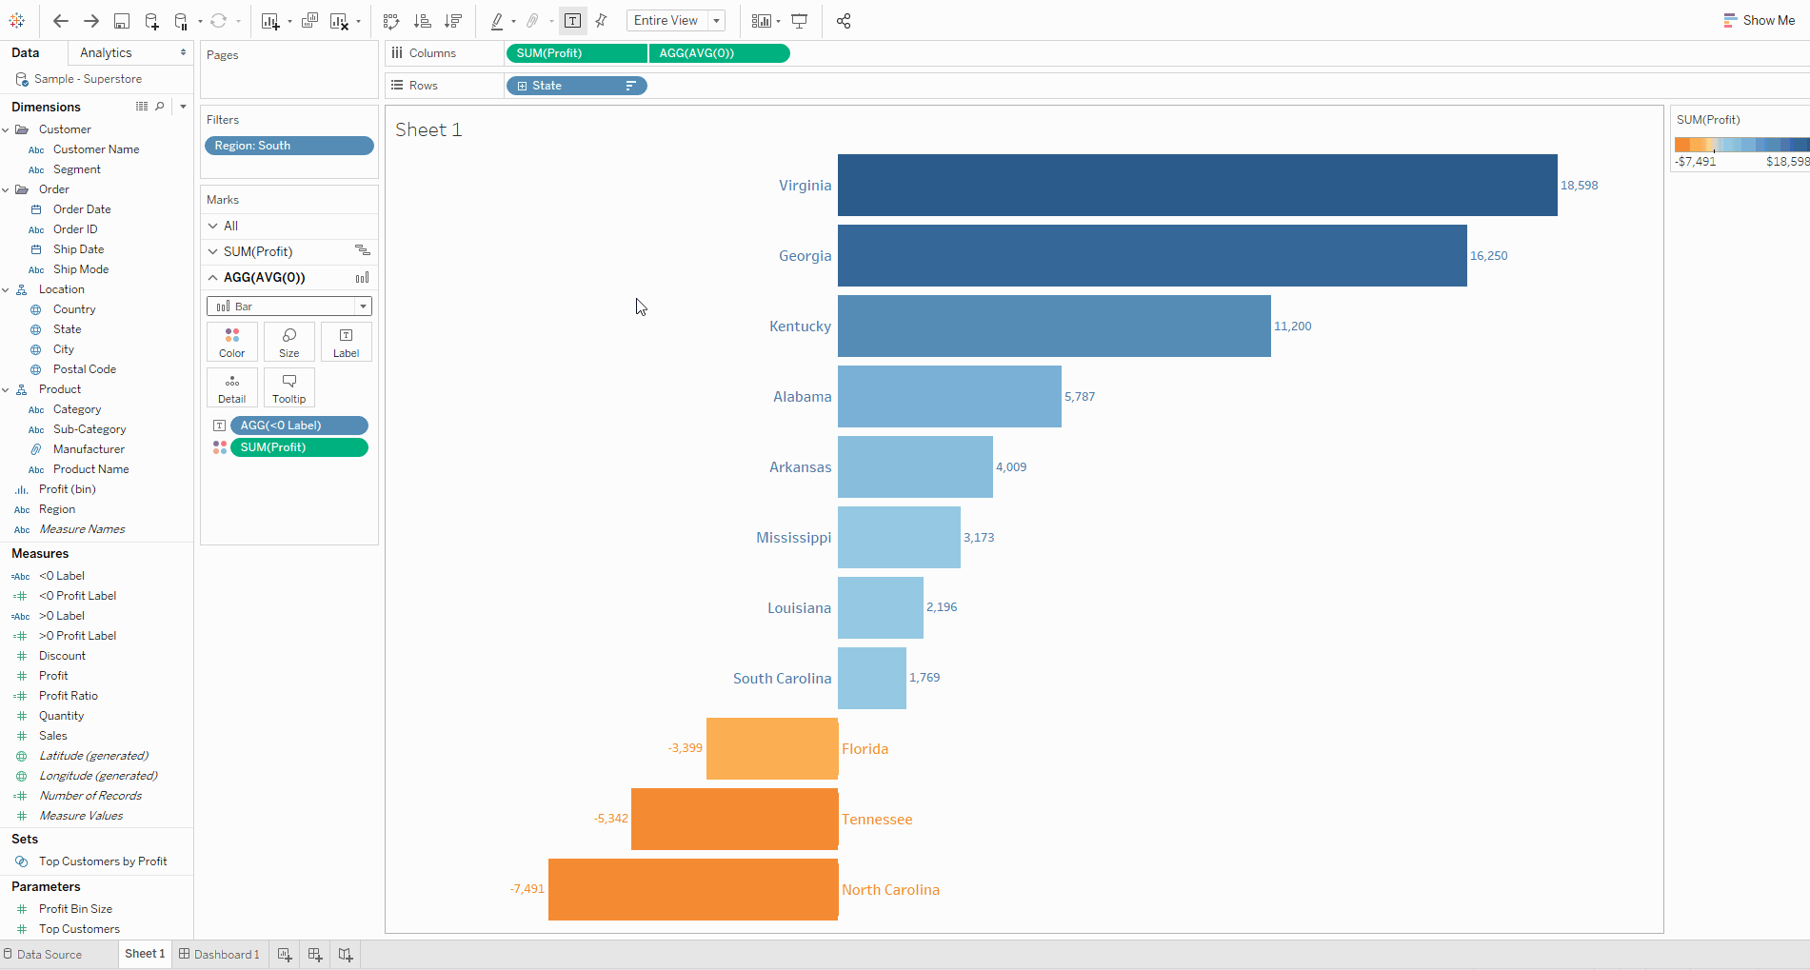1810x970 pixels.
Task: Click the SUM(Profit) color legend gradient
Action: click(1741, 145)
